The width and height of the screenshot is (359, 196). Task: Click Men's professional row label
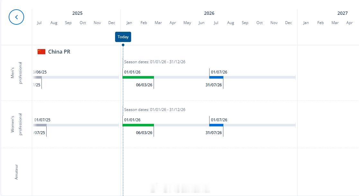tap(16, 73)
